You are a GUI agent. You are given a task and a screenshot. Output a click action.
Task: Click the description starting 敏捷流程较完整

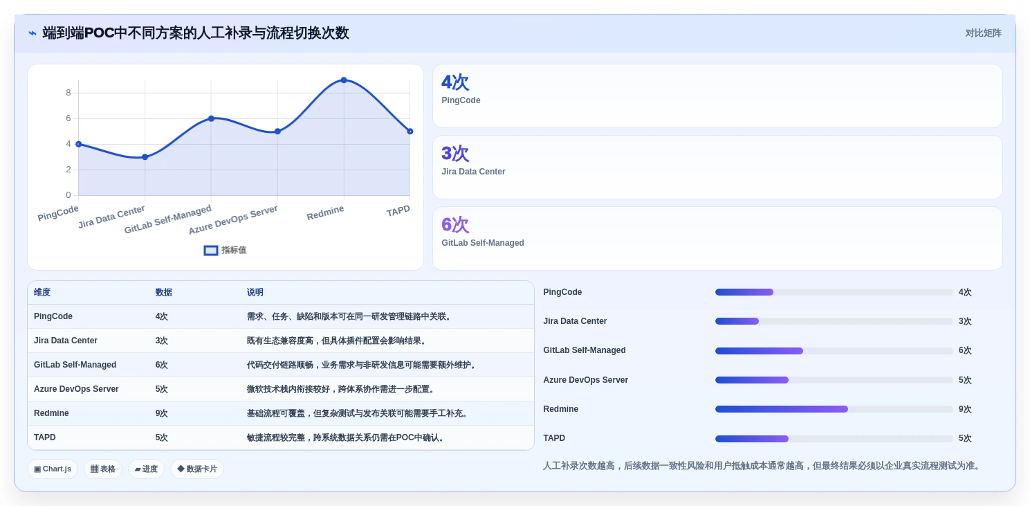tap(347, 437)
